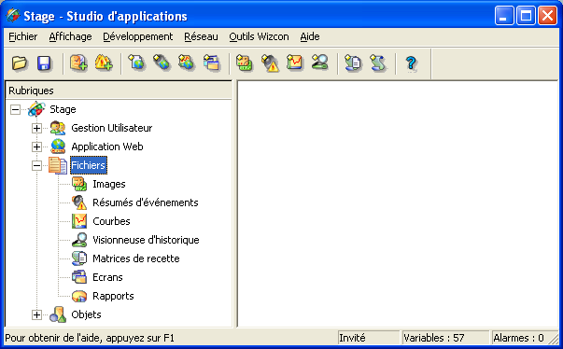This screenshot has height=349, width=563.
Task: Open the Outils Wizcon menu
Action: (259, 36)
